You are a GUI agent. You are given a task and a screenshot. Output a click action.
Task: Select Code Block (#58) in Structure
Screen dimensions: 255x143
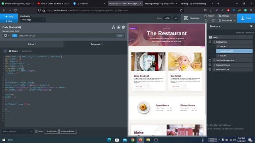234,51
